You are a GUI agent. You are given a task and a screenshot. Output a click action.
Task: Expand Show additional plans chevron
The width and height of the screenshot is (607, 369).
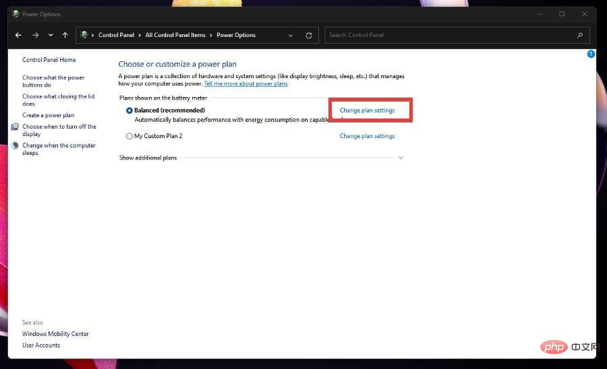pos(401,158)
